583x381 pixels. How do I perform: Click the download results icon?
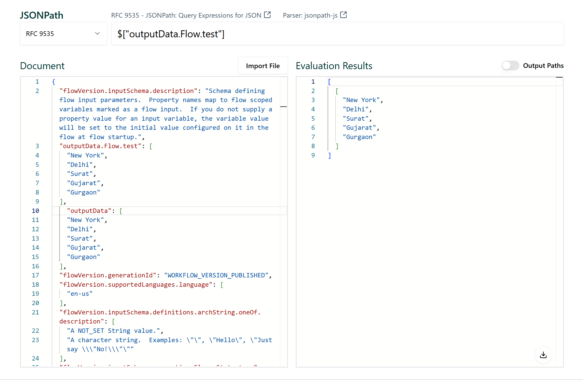pyautogui.click(x=543, y=355)
